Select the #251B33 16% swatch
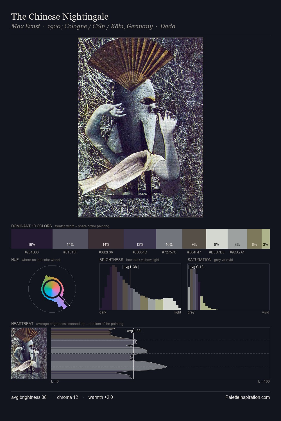Image resolution: width=281 pixels, height=421 pixels. pyautogui.click(x=32, y=239)
